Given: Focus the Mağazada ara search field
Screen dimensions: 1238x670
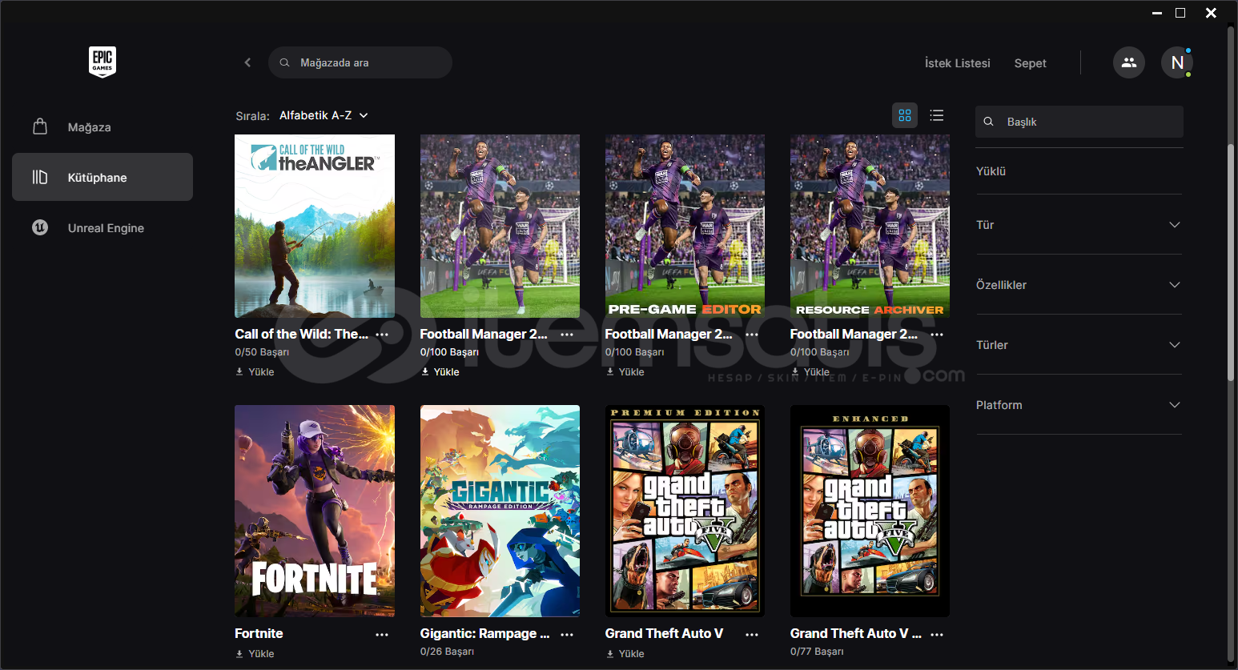Looking at the screenshot, I should click(x=360, y=62).
